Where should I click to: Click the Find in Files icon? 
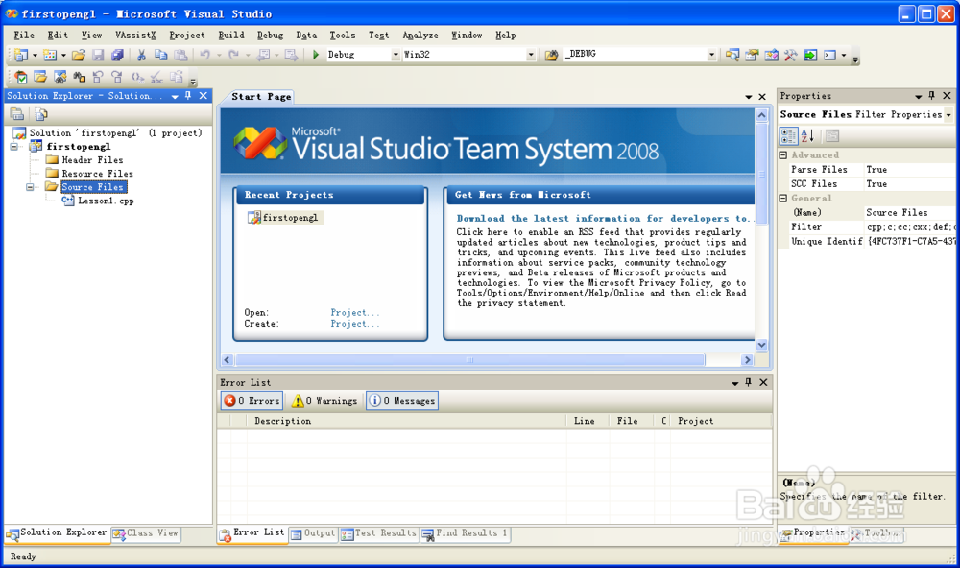point(552,55)
